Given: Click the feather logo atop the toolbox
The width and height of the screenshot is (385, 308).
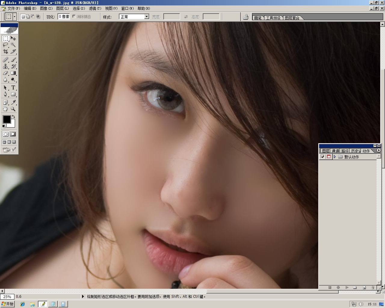Looking at the screenshot, I should coord(9,30).
